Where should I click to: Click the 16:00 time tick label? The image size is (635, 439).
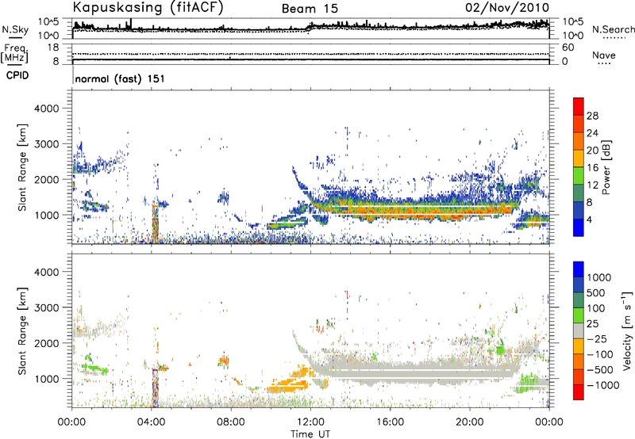390,422
